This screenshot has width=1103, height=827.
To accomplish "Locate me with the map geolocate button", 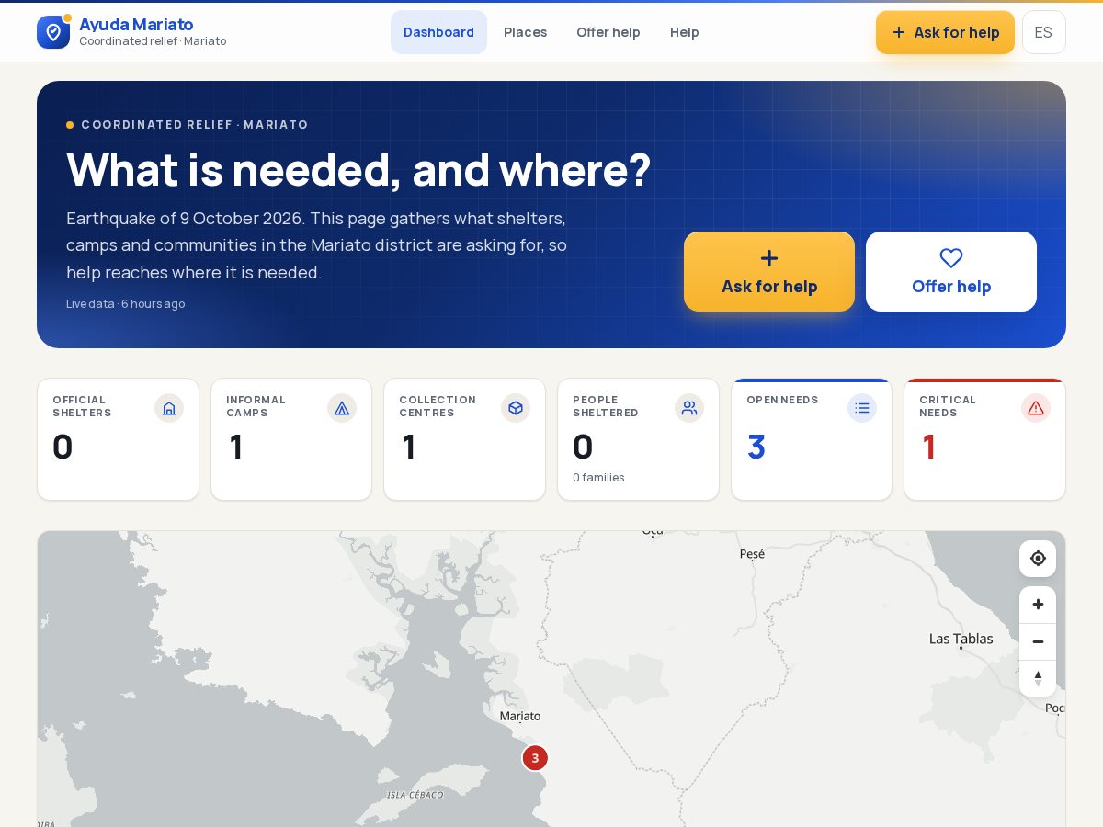I will [x=1038, y=559].
